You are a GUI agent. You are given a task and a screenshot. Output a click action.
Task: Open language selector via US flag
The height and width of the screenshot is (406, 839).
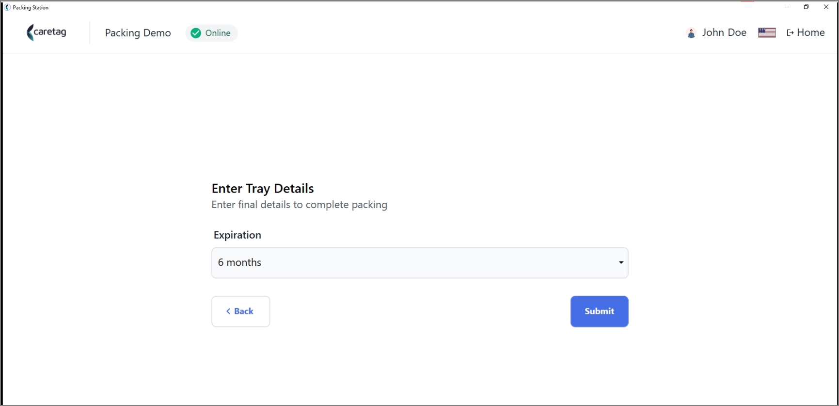pyautogui.click(x=767, y=32)
